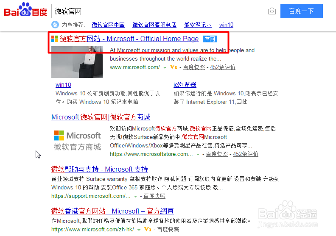The image size is (336, 236).
Task: Click www.microsoft.com/ green URL
Action: pos(135,67)
